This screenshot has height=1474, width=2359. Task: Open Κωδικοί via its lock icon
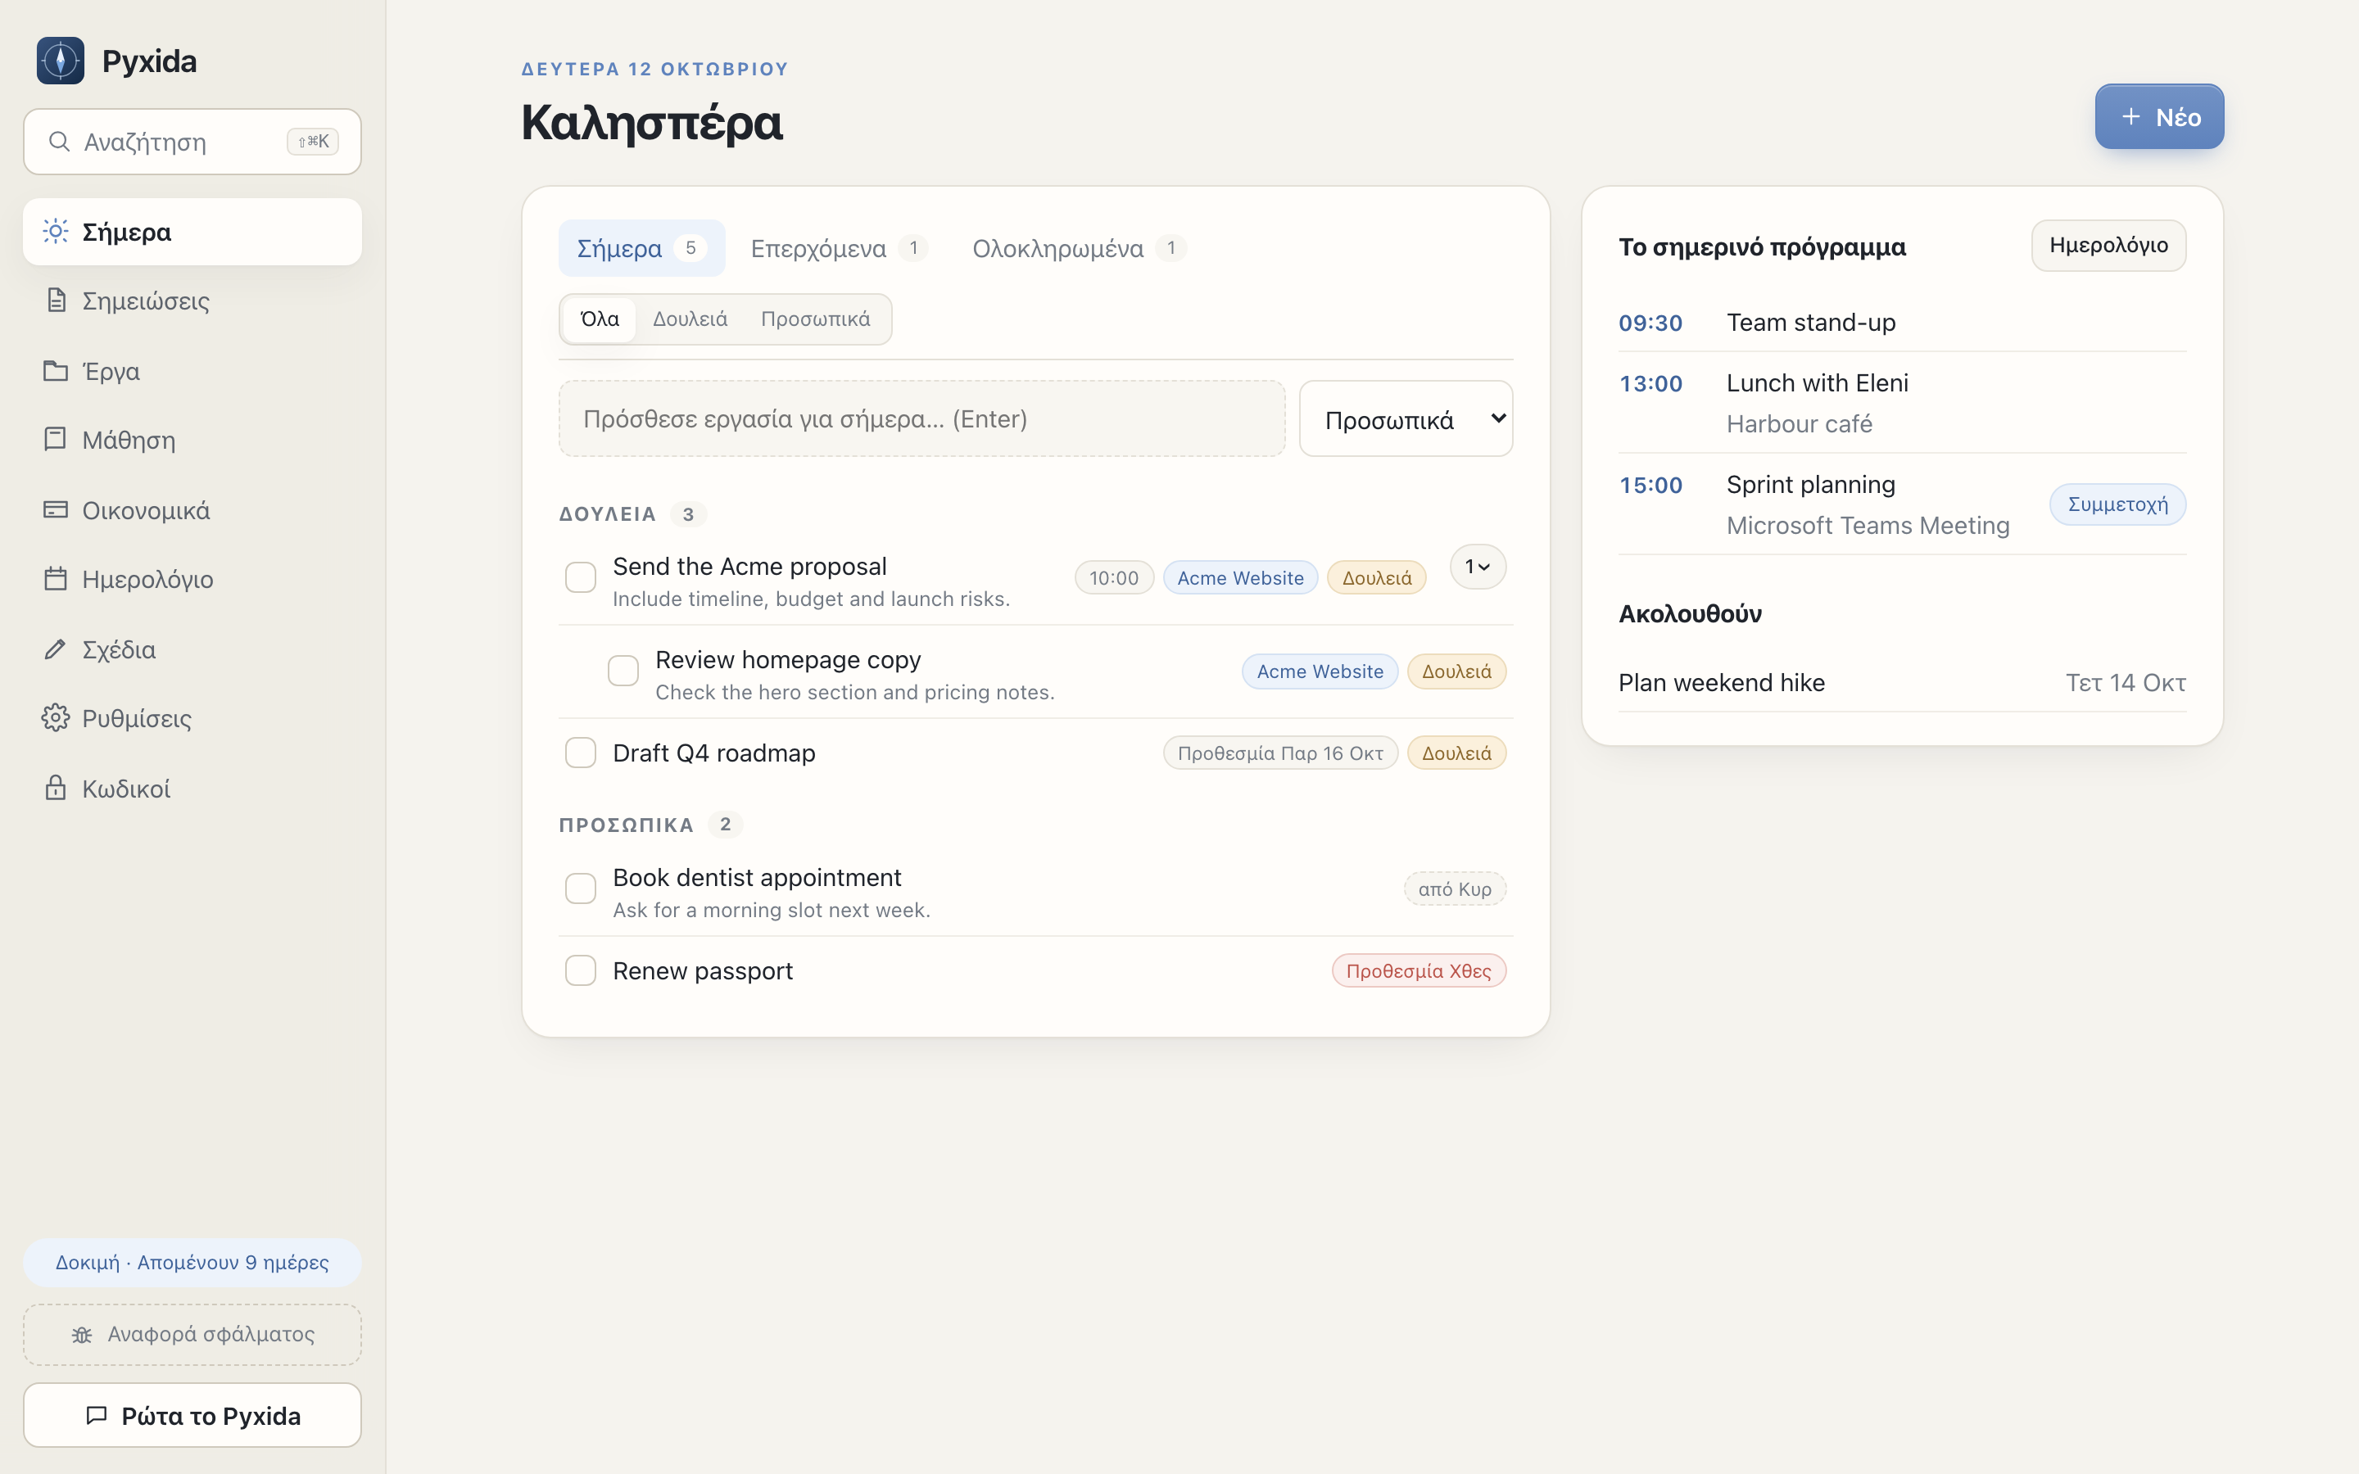(x=56, y=788)
